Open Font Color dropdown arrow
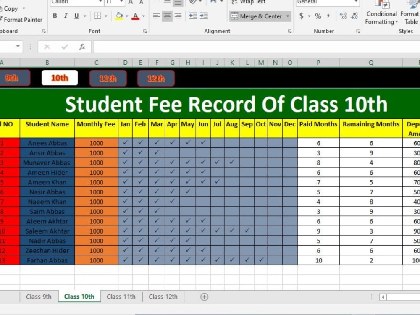 click(144, 16)
